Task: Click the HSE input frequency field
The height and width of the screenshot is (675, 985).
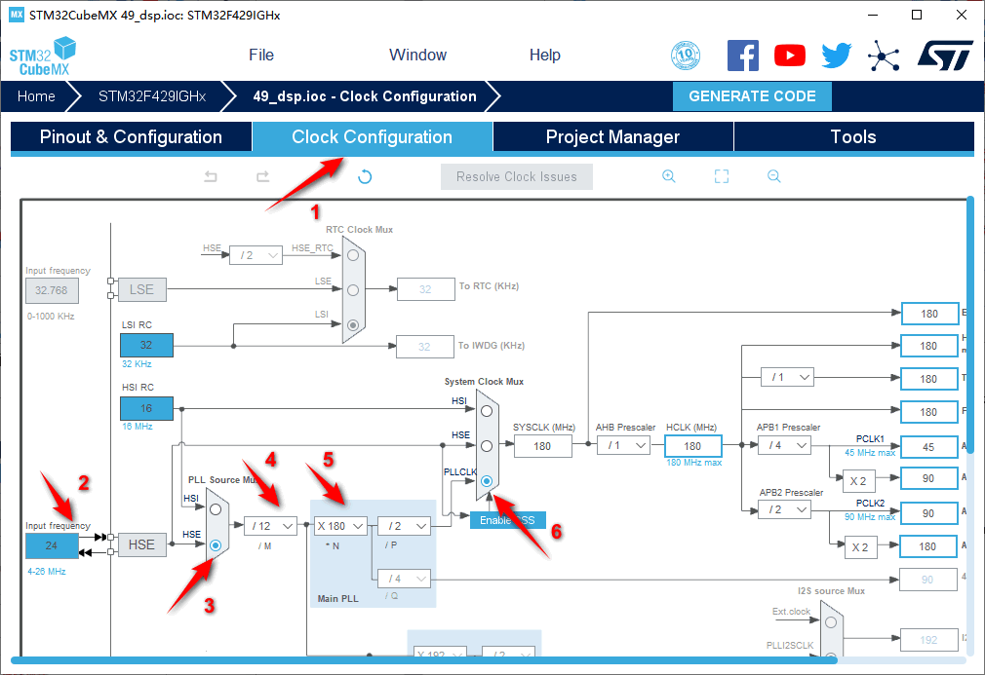Action: (52, 545)
